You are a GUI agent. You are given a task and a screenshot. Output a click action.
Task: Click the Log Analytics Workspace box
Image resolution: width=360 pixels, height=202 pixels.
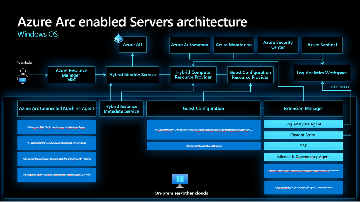[x=322, y=73]
